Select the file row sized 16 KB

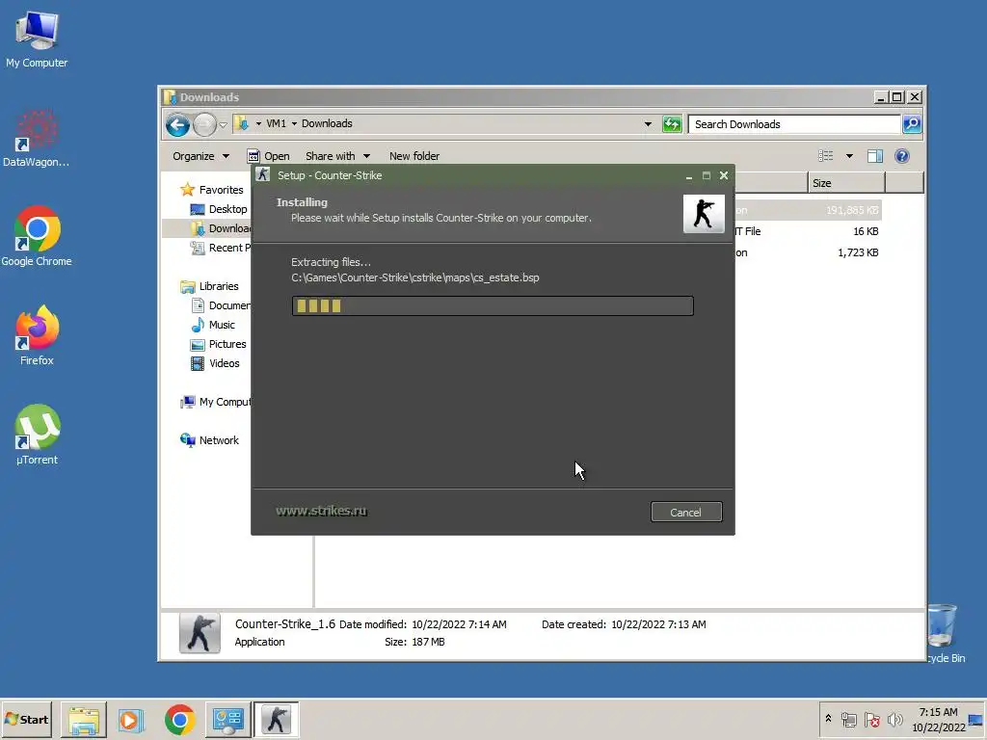coord(808,231)
